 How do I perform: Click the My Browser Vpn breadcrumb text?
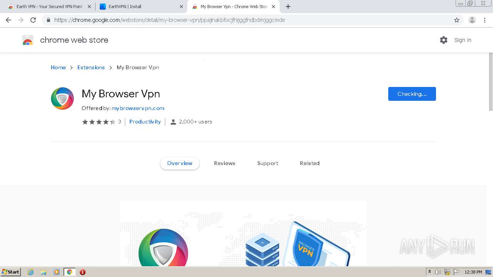(138, 67)
